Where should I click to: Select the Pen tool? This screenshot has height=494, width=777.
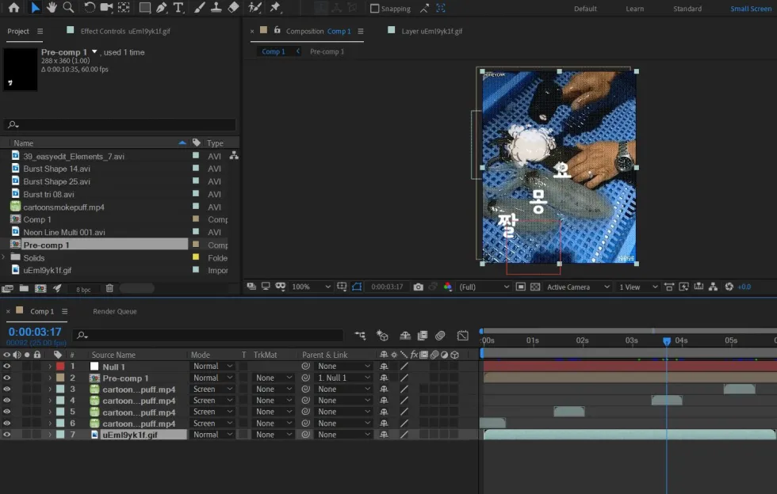pos(162,7)
